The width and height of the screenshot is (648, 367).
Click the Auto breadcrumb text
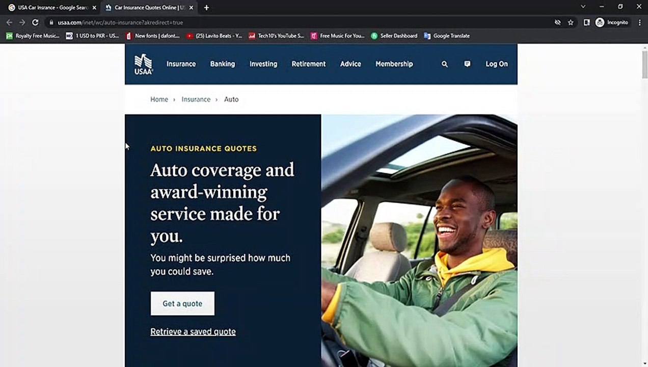231,99
